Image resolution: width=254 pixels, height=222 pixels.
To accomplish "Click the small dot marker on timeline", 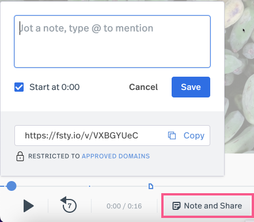I will 90,186.
